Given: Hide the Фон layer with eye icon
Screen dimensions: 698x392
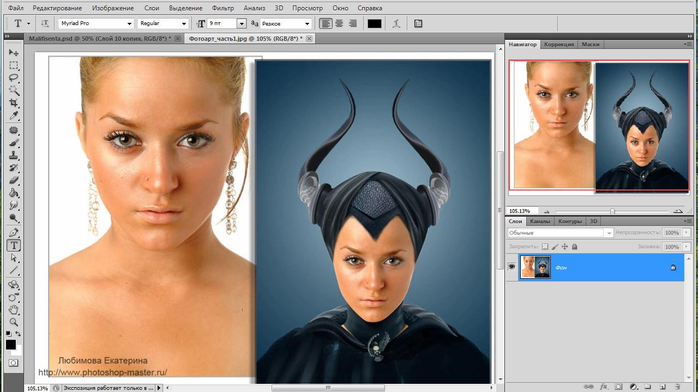Looking at the screenshot, I should point(512,267).
